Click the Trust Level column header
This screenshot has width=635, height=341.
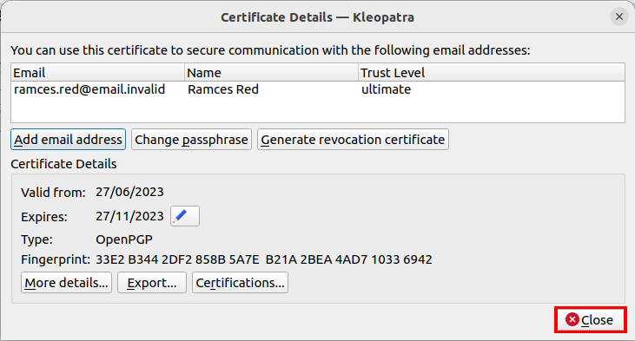492,72
